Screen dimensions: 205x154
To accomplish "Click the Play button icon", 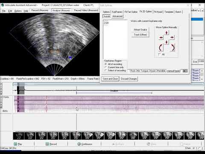I will (x=15, y=144).
